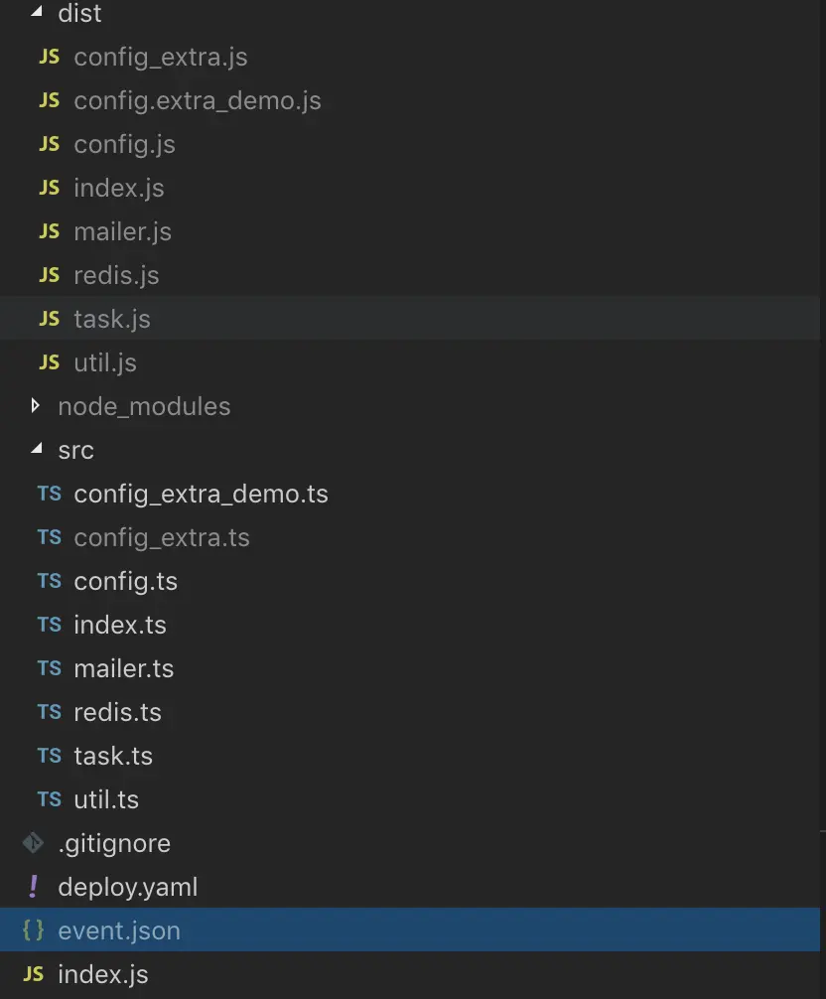Click the JS icon next to mailer.js
The image size is (826, 999).
coord(49,231)
